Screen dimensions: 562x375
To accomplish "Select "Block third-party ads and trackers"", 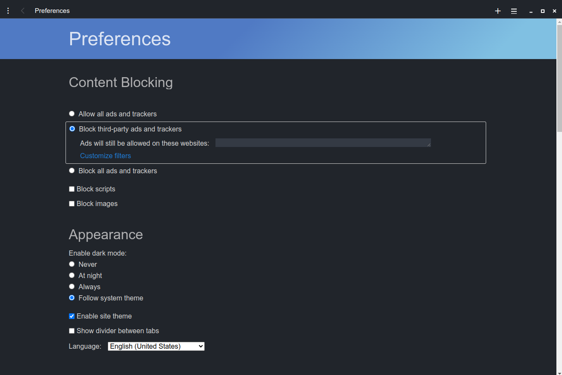I will click(x=72, y=128).
